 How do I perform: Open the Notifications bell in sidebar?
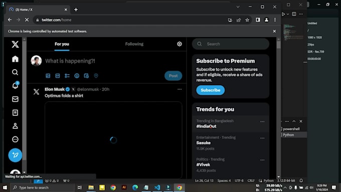(x=15, y=85)
